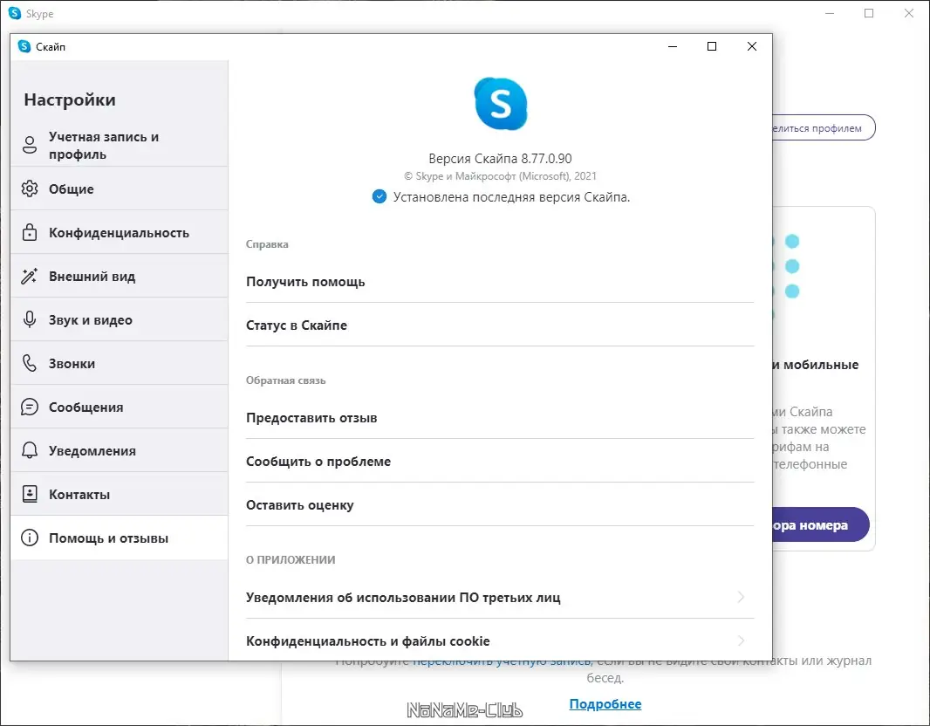Expand chevron for Конфиденциальность и файлы cookie row
930x726 pixels.
tap(741, 640)
